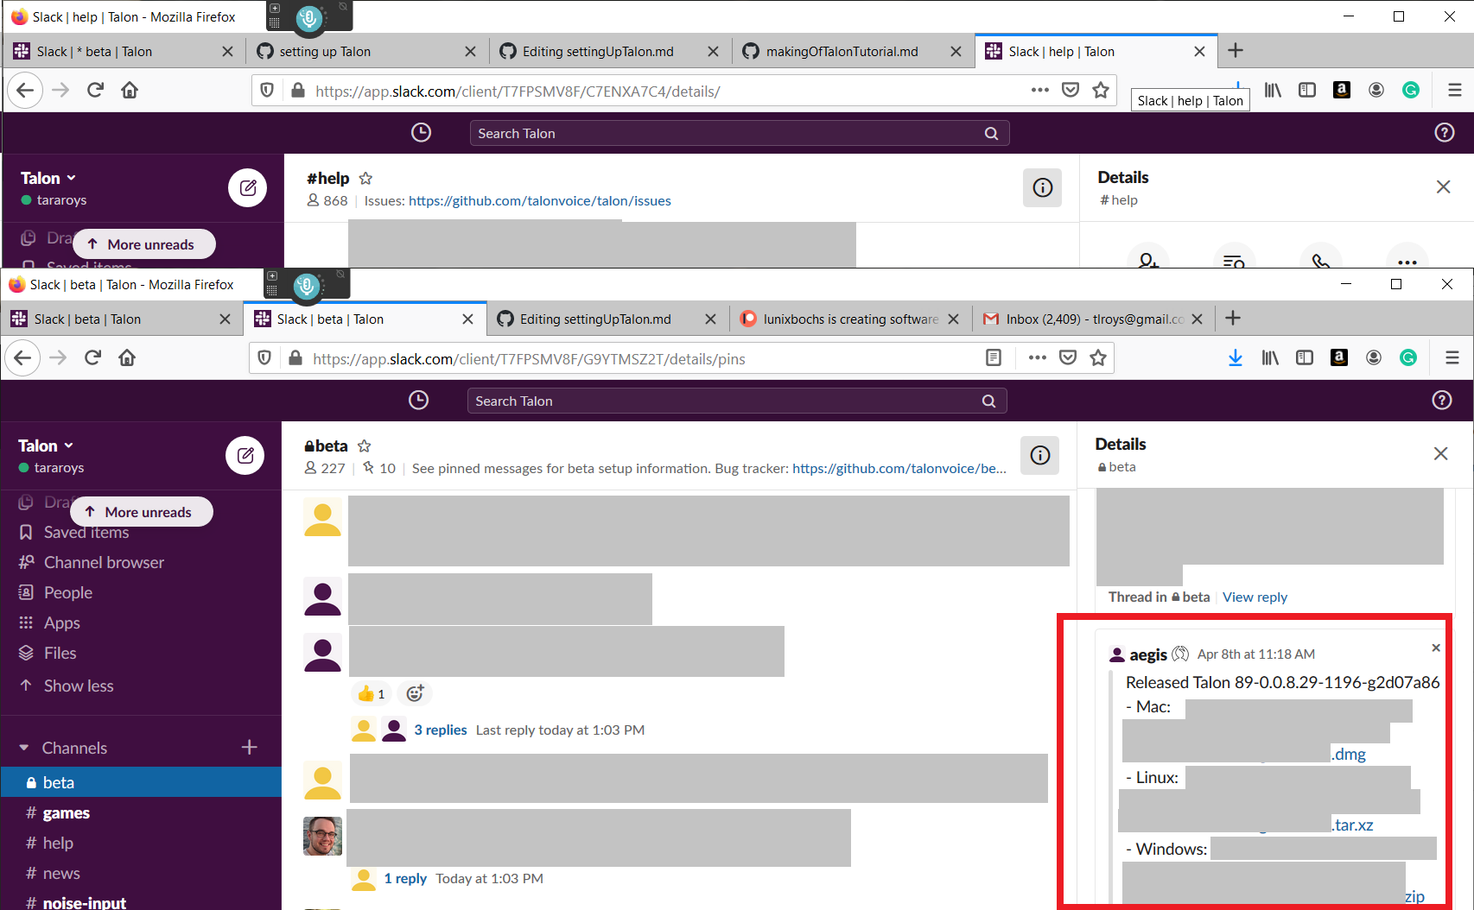Open github talonvoice issues link in #help header
1474x910 pixels.
(540, 200)
